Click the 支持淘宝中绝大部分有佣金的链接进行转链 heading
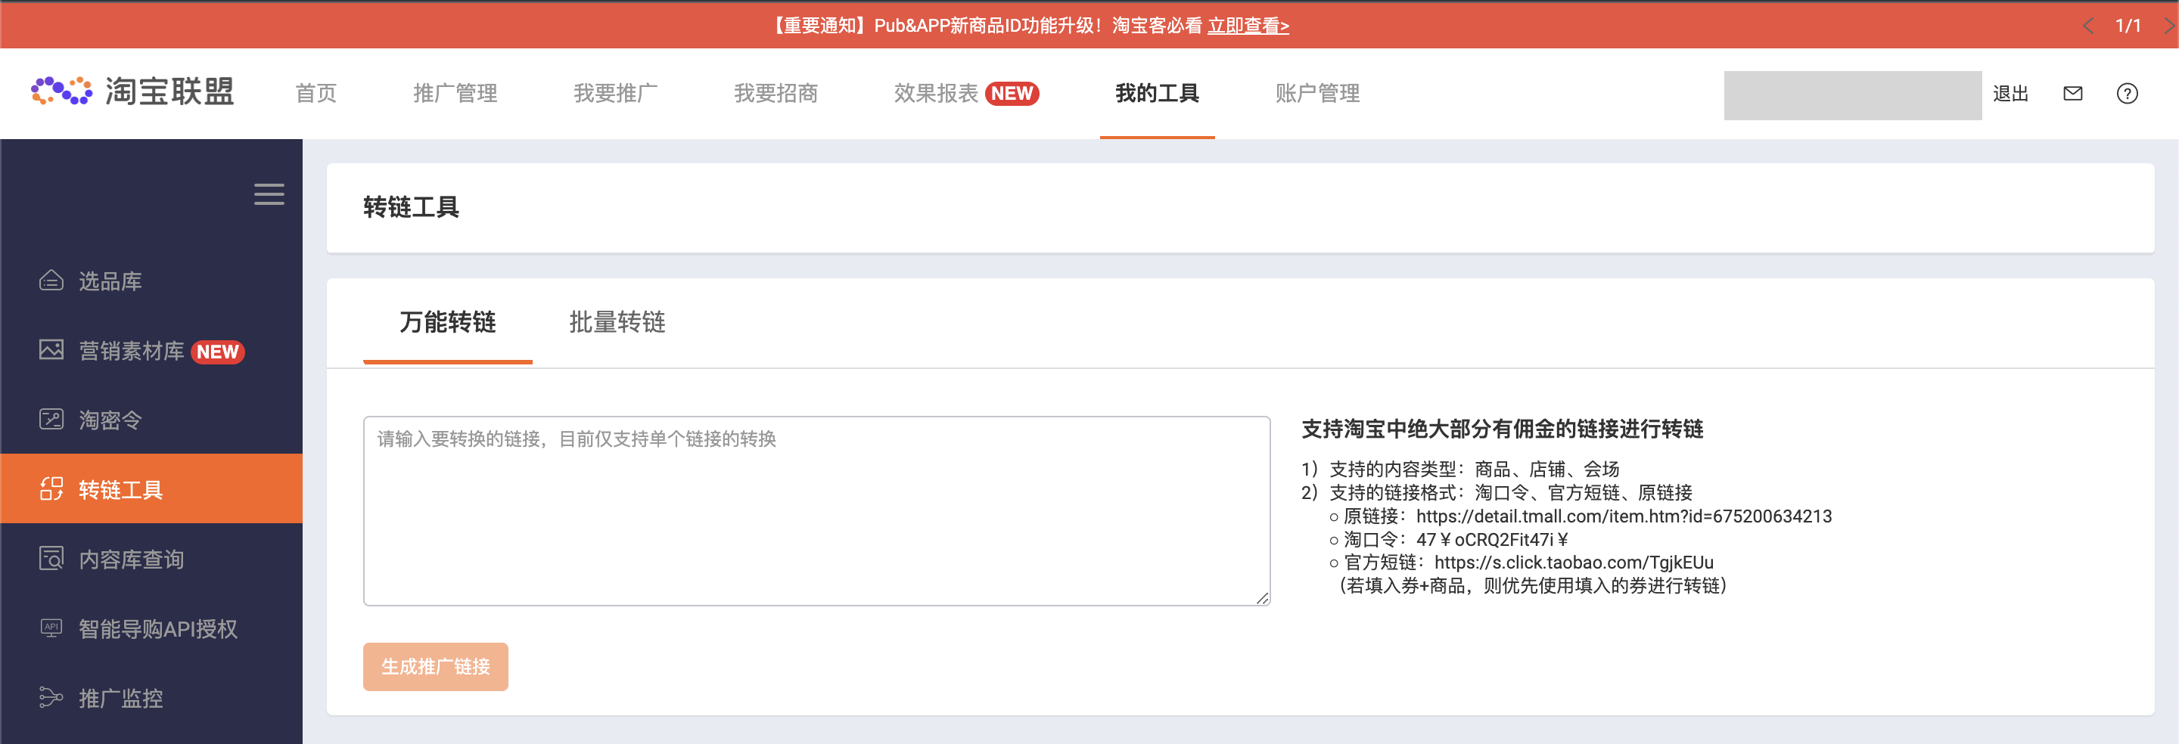2179x744 pixels. click(1503, 429)
